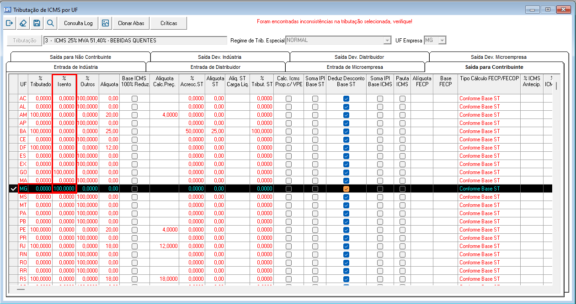Viewport: 576px width, 304px height.
Task: Click Aliquota 12,00 in DF row
Action: pos(109,148)
